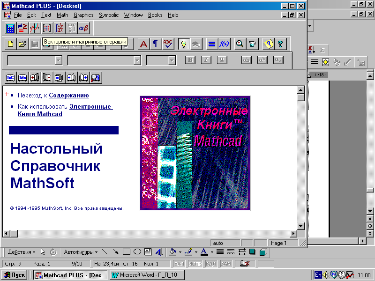Click the Mathcad vertical scrollbar down arrow
Image resolution: width=375 pixels, height=281 pixels.
click(x=301, y=226)
